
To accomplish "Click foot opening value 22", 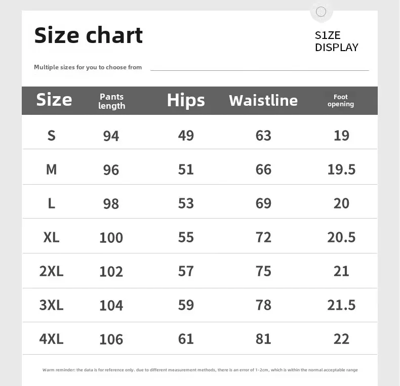I will 341,338.
